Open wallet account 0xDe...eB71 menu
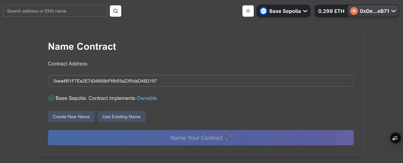 (x=373, y=11)
